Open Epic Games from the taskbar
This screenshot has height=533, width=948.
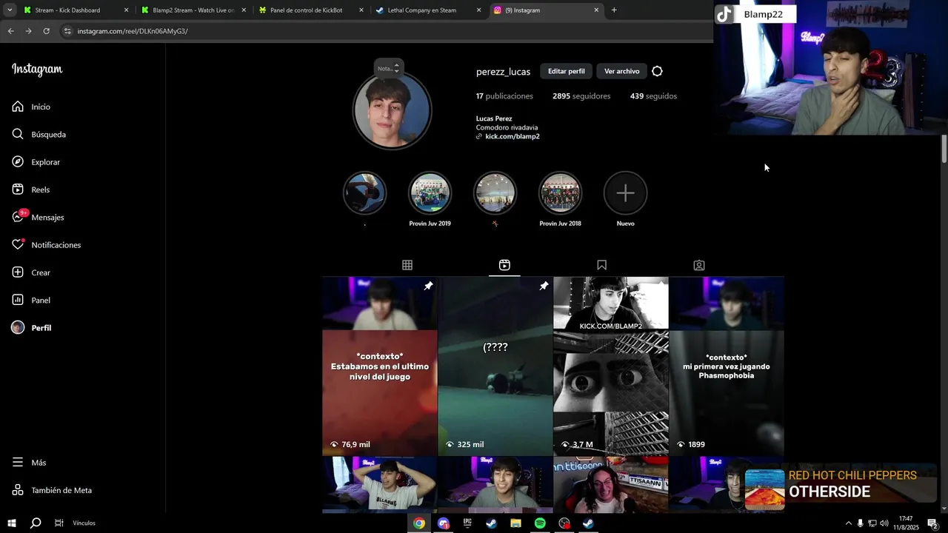[467, 523]
